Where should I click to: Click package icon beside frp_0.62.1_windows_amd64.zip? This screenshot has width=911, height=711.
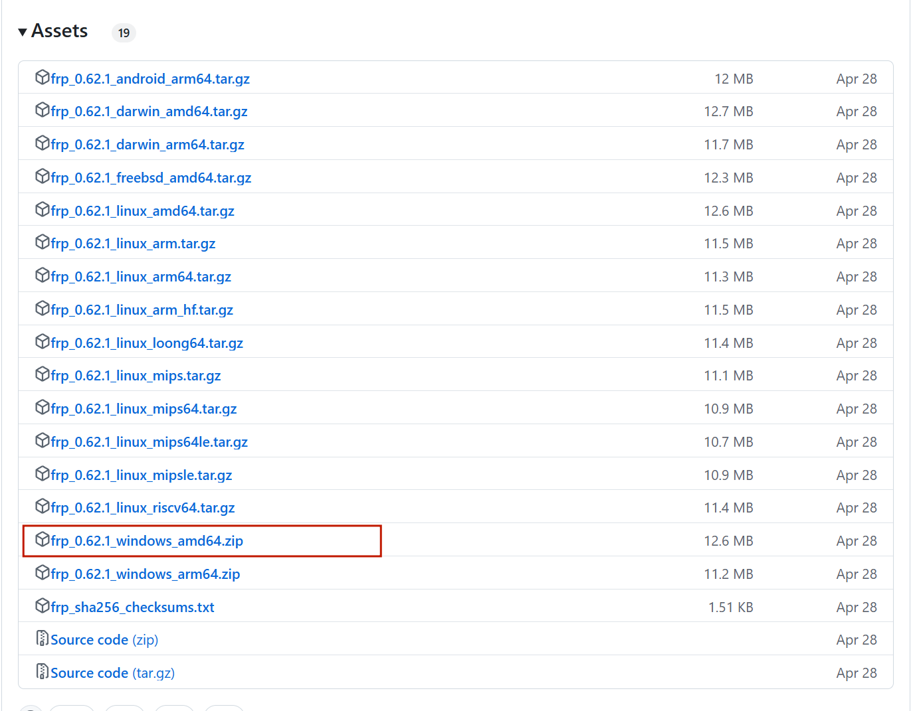pos(43,540)
